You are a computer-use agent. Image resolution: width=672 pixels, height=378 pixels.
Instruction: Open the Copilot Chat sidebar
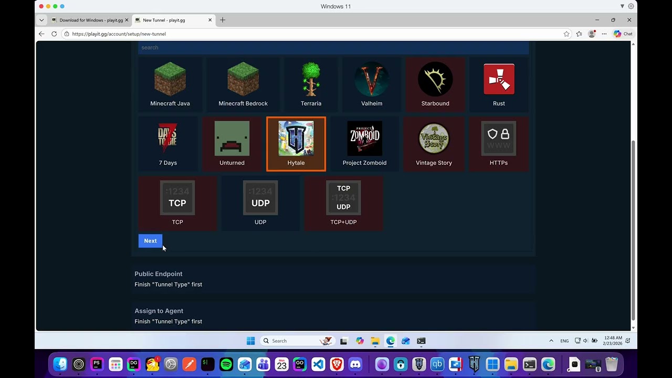(x=623, y=34)
